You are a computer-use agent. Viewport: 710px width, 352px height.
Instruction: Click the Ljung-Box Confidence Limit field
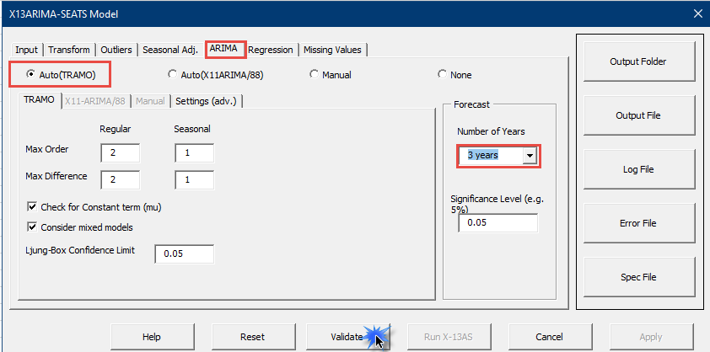click(x=184, y=254)
